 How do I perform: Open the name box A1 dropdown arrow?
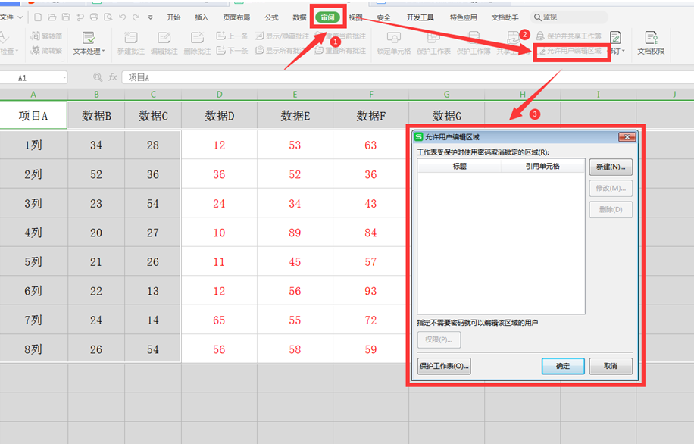[64, 77]
